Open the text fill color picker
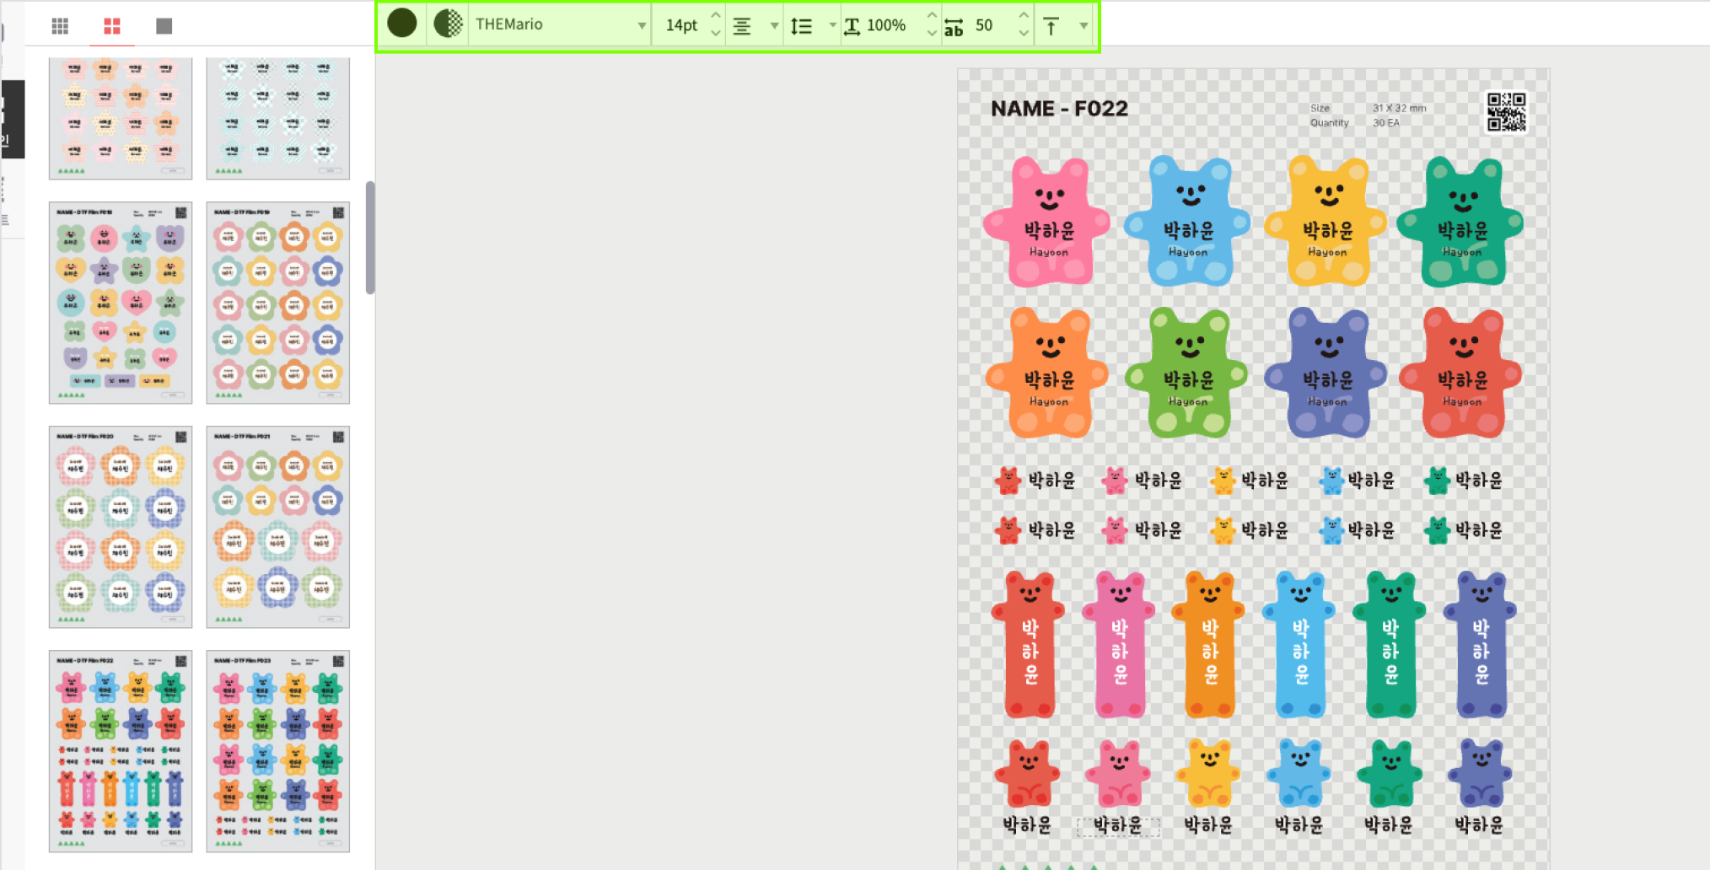Image resolution: width=1710 pixels, height=870 pixels. tap(402, 24)
